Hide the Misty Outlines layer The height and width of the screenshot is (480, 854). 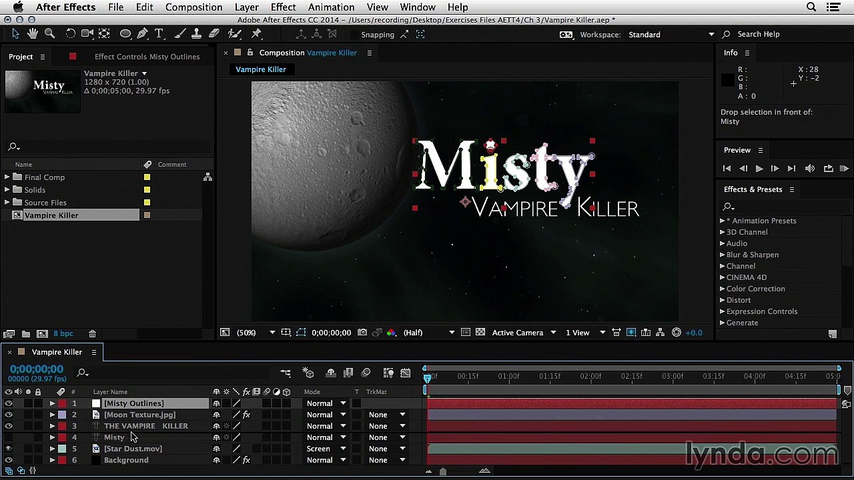point(8,403)
